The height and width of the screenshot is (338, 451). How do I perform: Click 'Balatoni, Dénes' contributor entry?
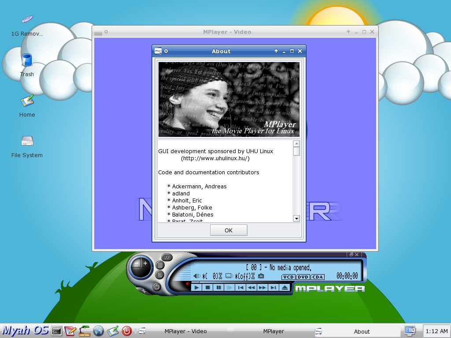point(193,215)
